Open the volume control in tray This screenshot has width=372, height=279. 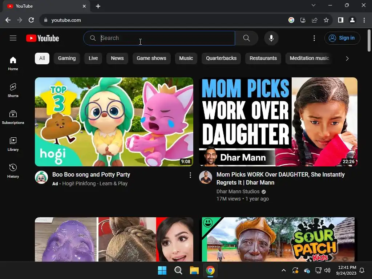[x=327, y=270]
